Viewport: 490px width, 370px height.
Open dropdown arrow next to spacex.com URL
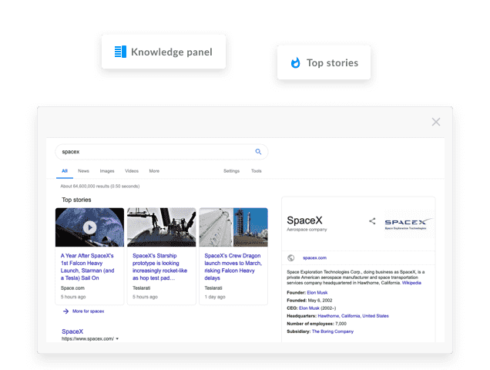point(117,338)
